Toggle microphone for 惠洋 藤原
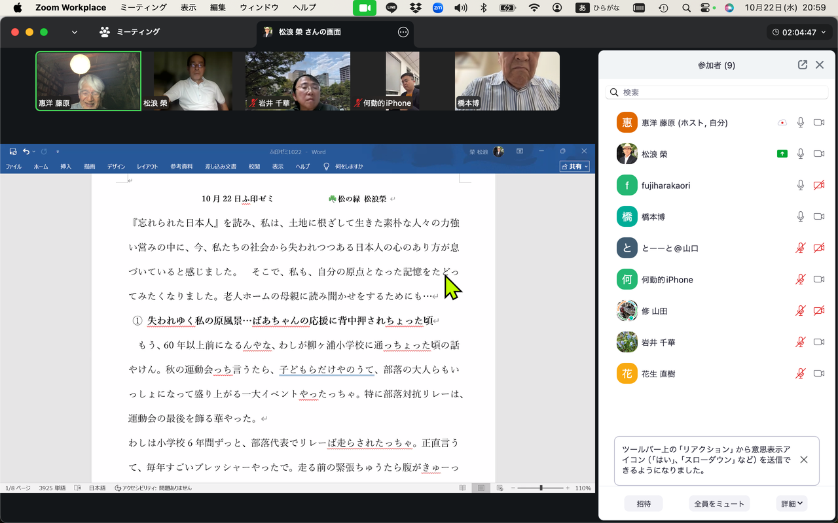This screenshot has width=838, height=523. tap(800, 122)
